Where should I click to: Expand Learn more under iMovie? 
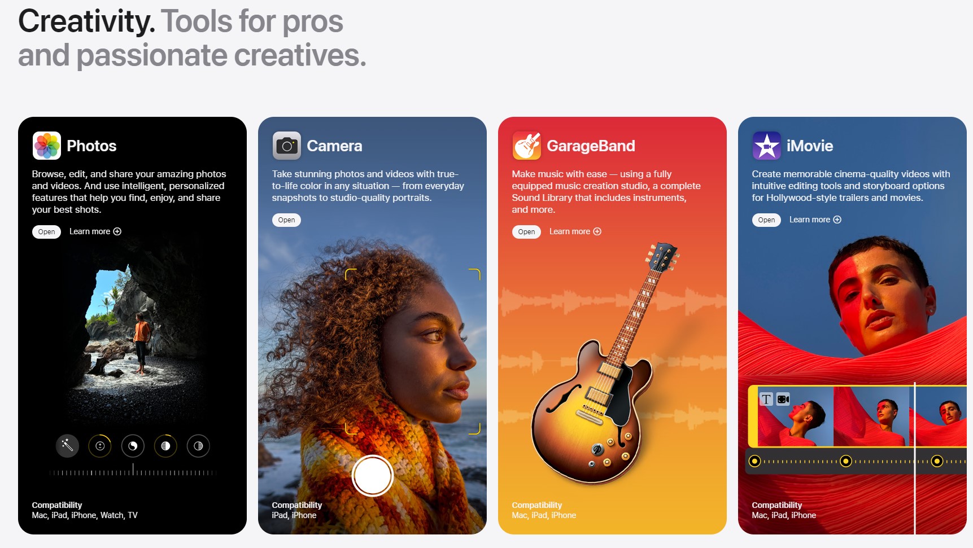(x=815, y=220)
